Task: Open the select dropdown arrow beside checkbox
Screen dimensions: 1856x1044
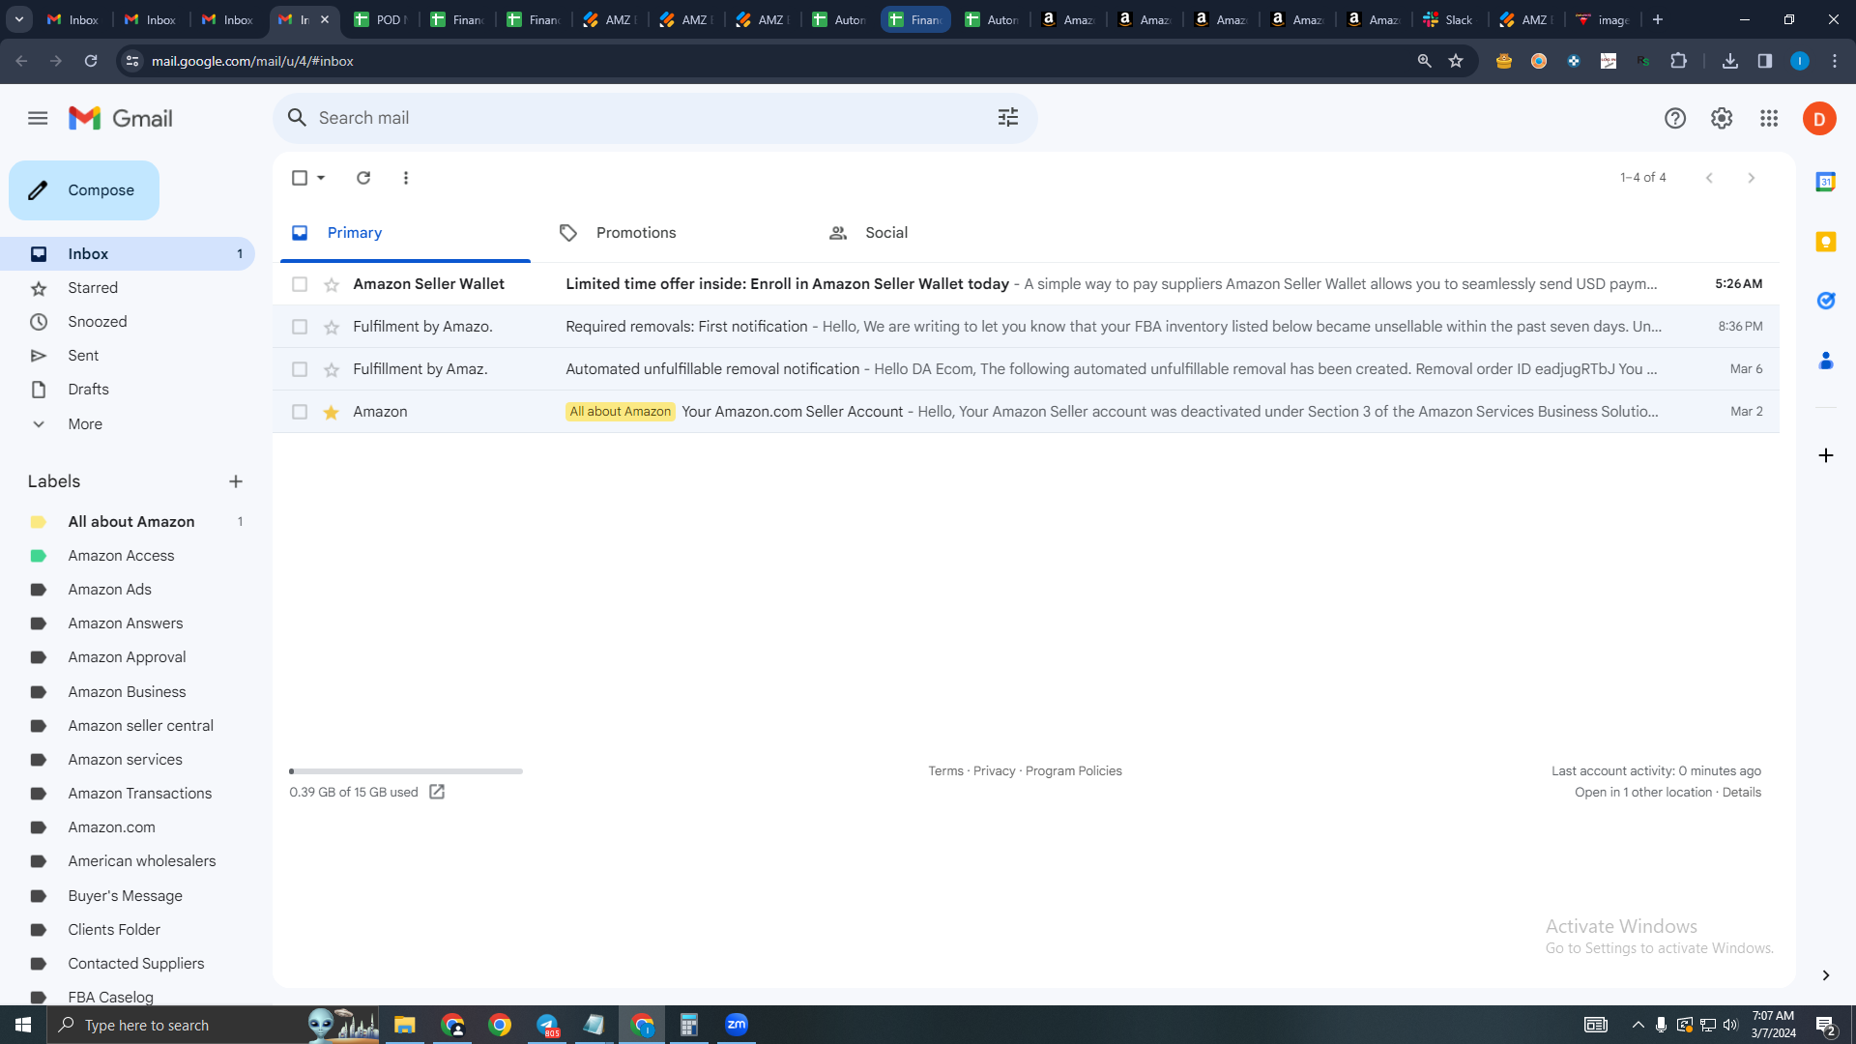Action: [321, 178]
